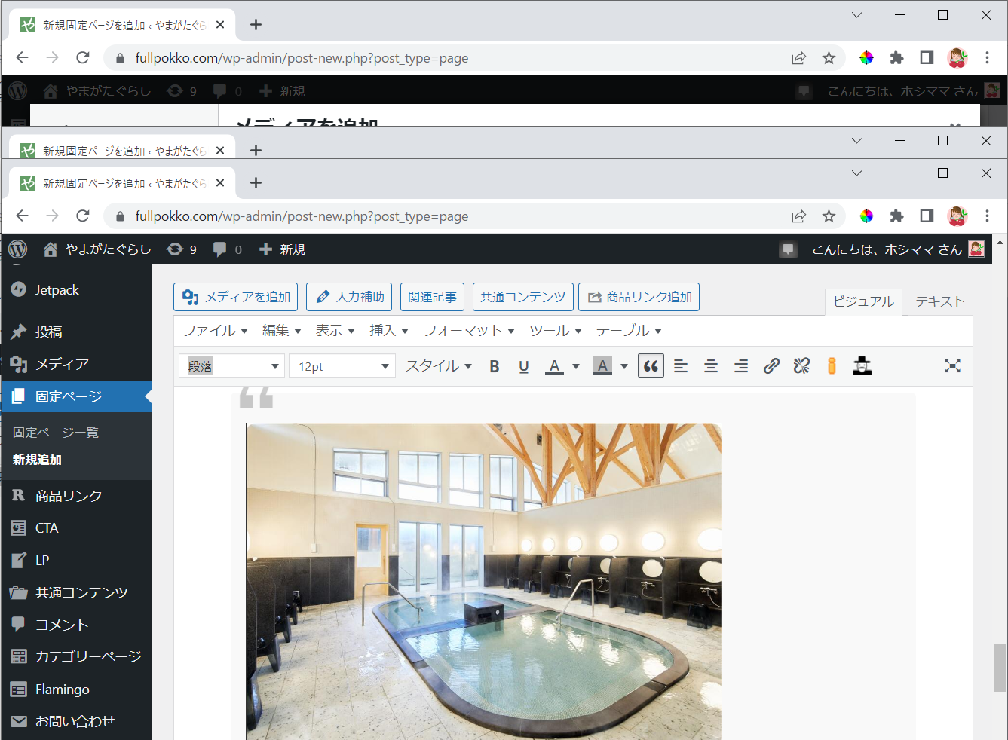Open the 12pt font size dropdown
This screenshot has width=1008, height=740.
click(x=342, y=366)
